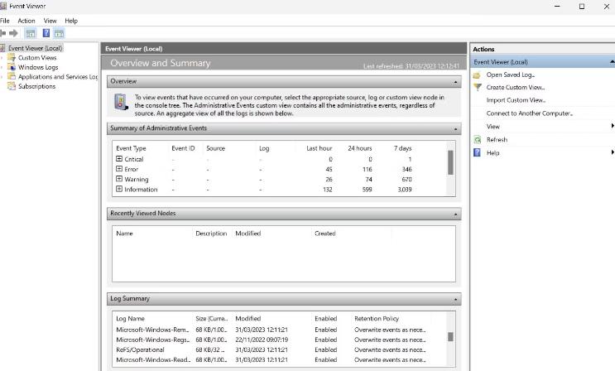
Task: Collapse the Log Summary section
Action: [455, 299]
